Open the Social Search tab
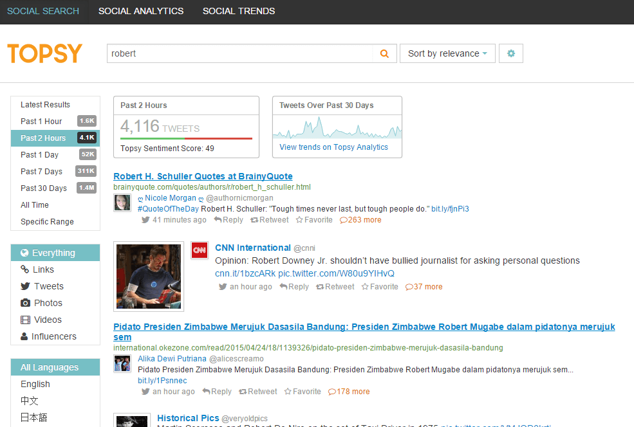Image resolution: width=634 pixels, height=427 pixels. 43,12
